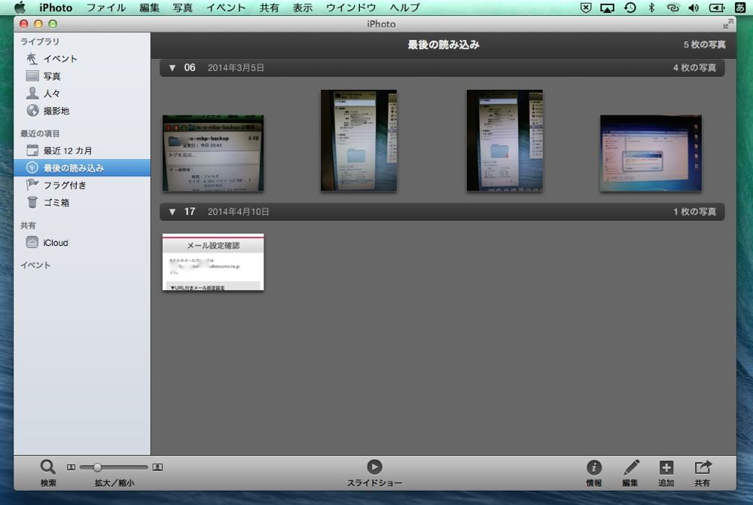The image size is (753, 505).
Task: Open the ファイル menu
Action: (105, 8)
